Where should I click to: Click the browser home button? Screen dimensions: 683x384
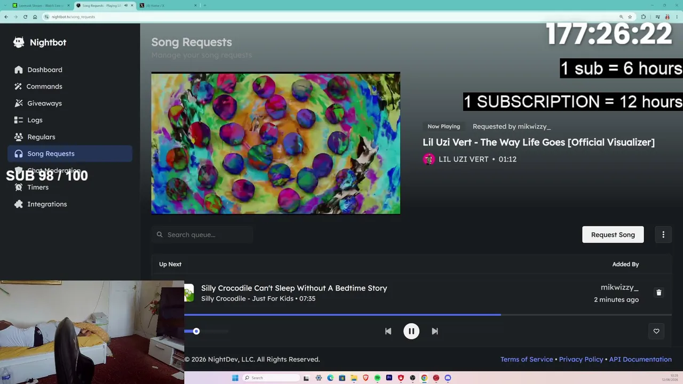coord(35,17)
